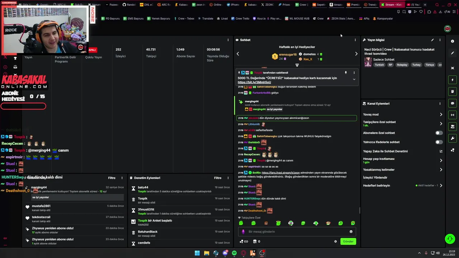Screen dimensions: 459x258
Task: Open Denetim Eylemleri three-dot menu
Action: [228, 178]
